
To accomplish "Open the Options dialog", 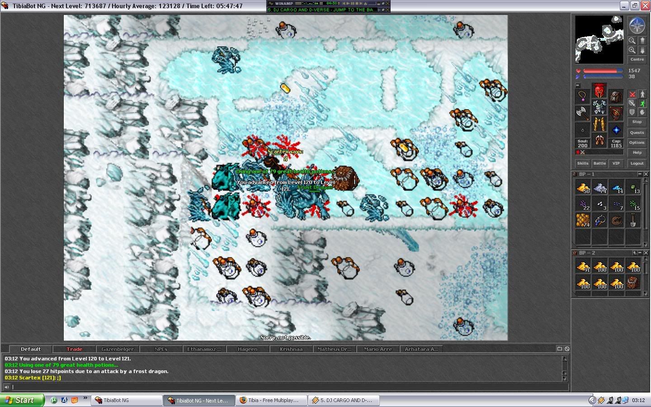I will click(637, 142).
